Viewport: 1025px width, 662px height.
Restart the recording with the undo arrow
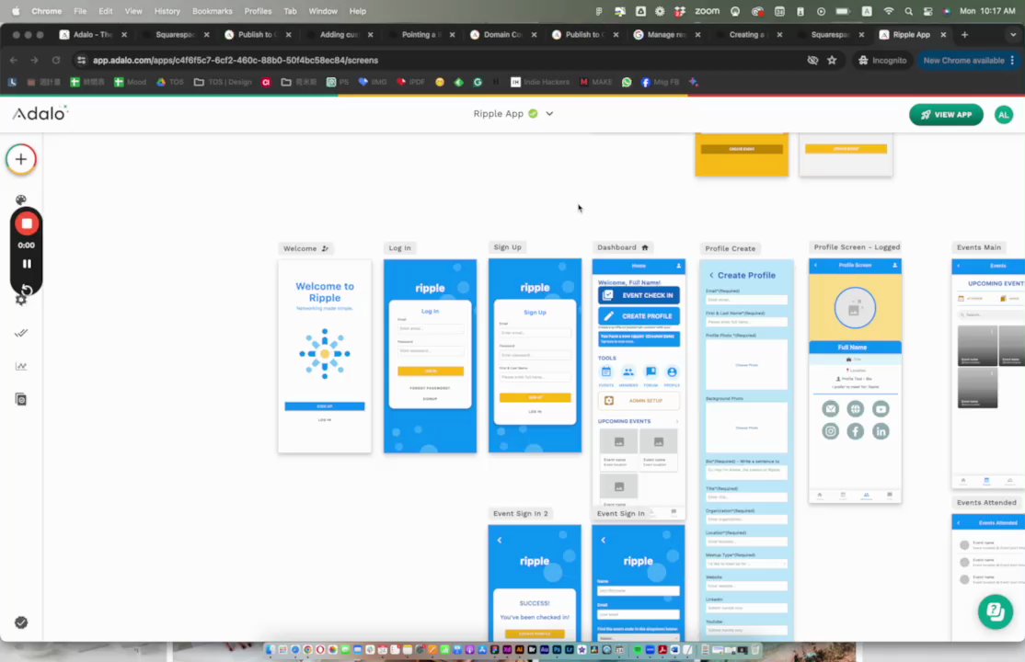[x=27, y=290]
